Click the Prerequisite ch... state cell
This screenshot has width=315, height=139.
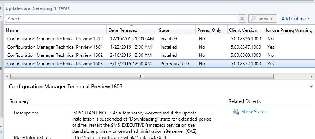[177, 64]
